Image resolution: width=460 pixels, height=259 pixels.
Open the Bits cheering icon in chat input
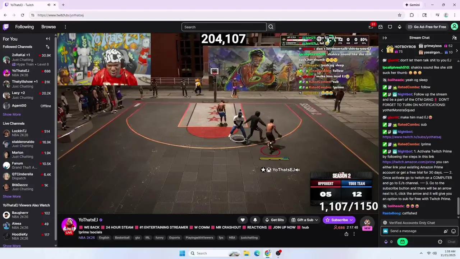pos(446,231)
